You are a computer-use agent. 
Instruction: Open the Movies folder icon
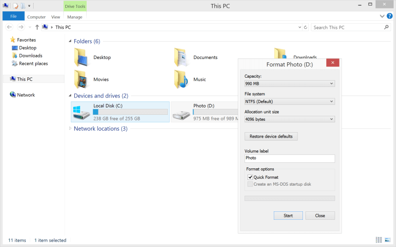[81, 79]
